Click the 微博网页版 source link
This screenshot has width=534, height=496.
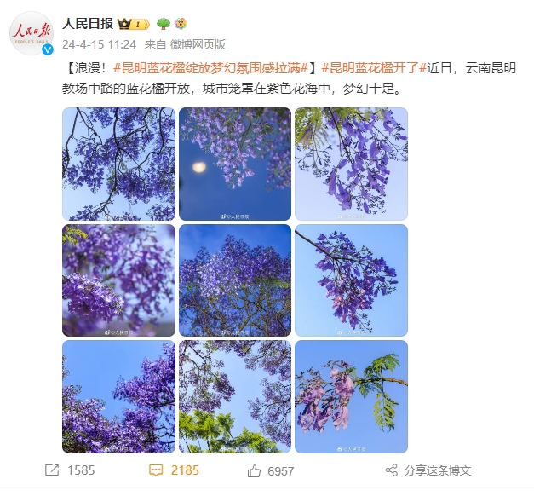coord(198,44)
